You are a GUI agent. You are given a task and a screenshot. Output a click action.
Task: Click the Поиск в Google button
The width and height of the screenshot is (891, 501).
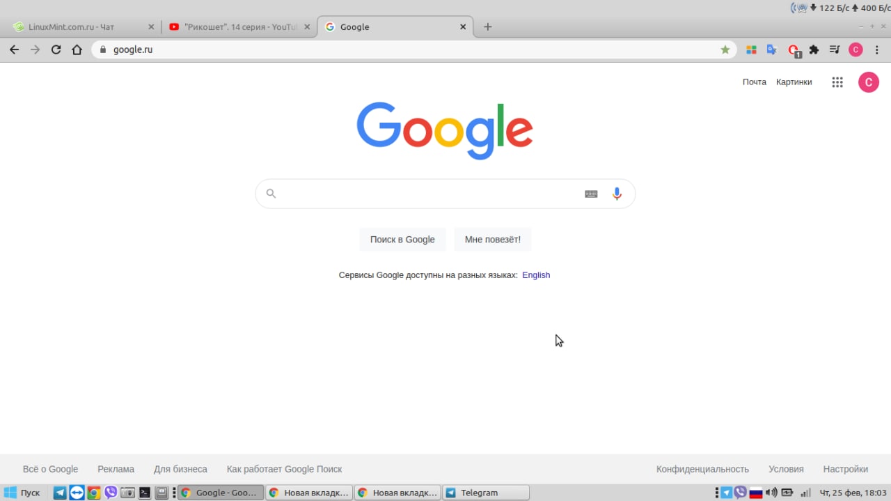[x=402, y=239]
